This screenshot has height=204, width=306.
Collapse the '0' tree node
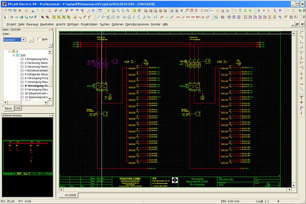(9, 52)
